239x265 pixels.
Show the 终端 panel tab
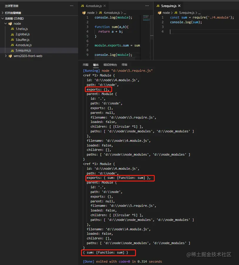click(x=124, y=65)
